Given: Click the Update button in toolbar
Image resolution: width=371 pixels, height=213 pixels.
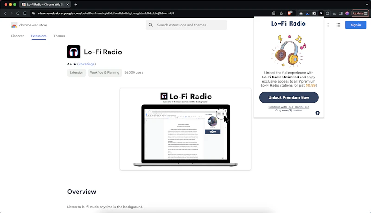Looking at the screenshot, I should click(x=358, y=13).
